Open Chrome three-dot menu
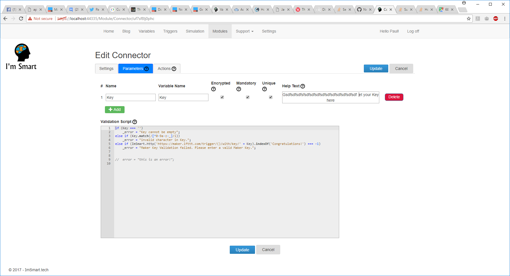The image size is (510, 276). coord(505,19)
